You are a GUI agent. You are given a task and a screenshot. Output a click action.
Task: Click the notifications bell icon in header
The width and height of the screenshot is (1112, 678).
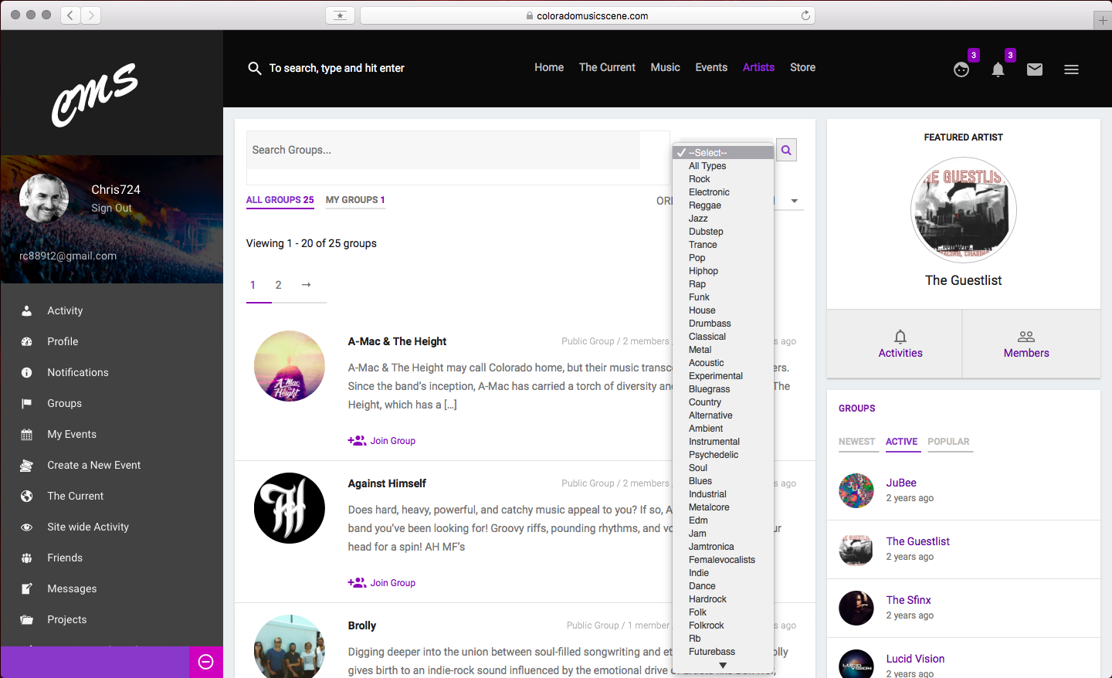click(x=998, y=70)
